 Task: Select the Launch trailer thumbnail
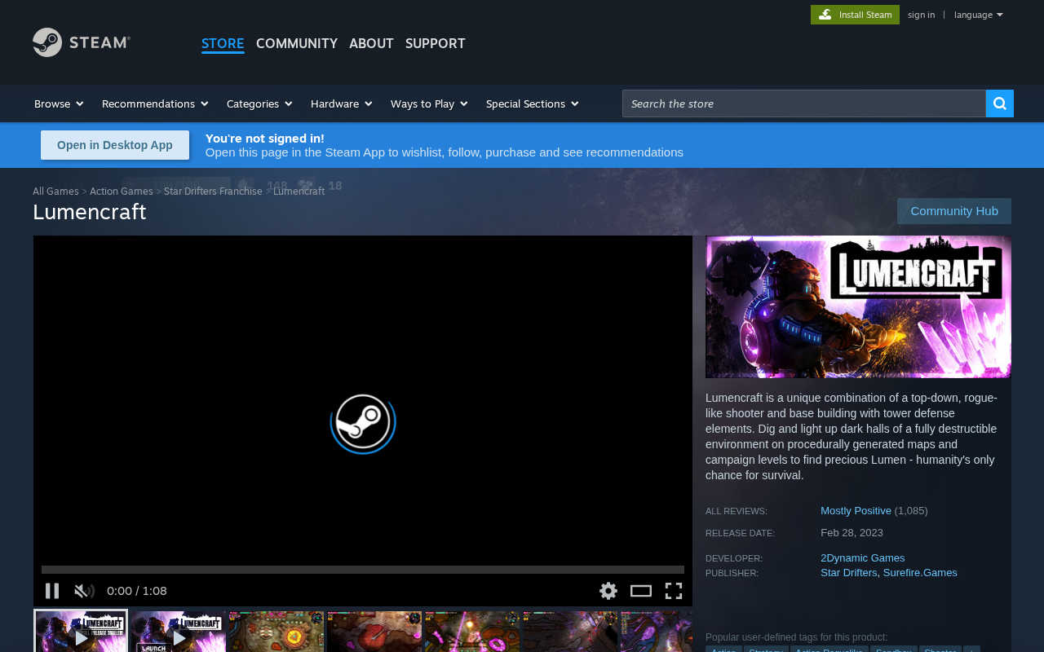pos(179,632)
